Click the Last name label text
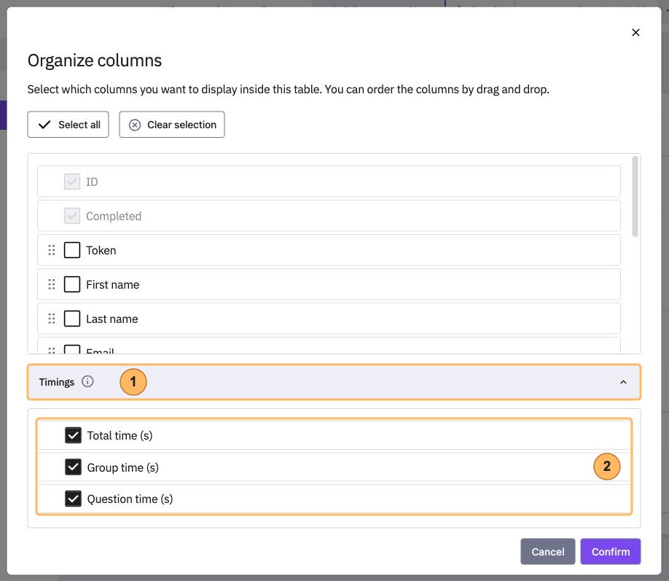 tap(112, 319)
